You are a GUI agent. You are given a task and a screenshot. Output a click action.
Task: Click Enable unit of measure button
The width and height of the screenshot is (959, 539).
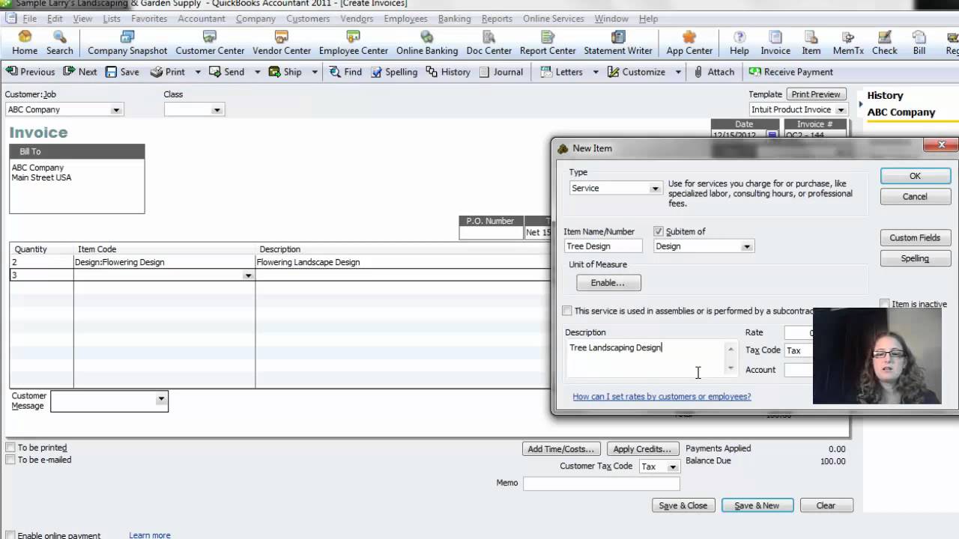pyautogui.click(x=608, y=283)
